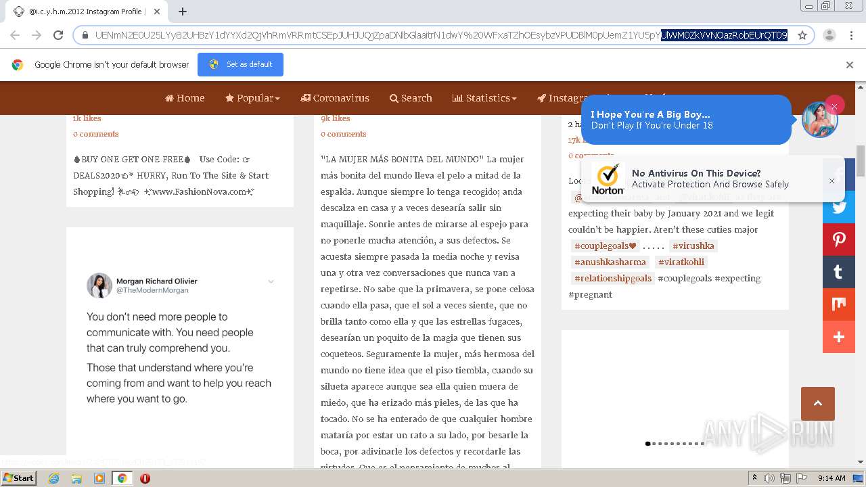Go to the Home menu item
The image size is (866, 487).
185,98
